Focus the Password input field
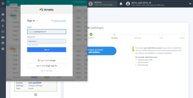The height and width of the screenshot is (98, 193). (47, 41)
